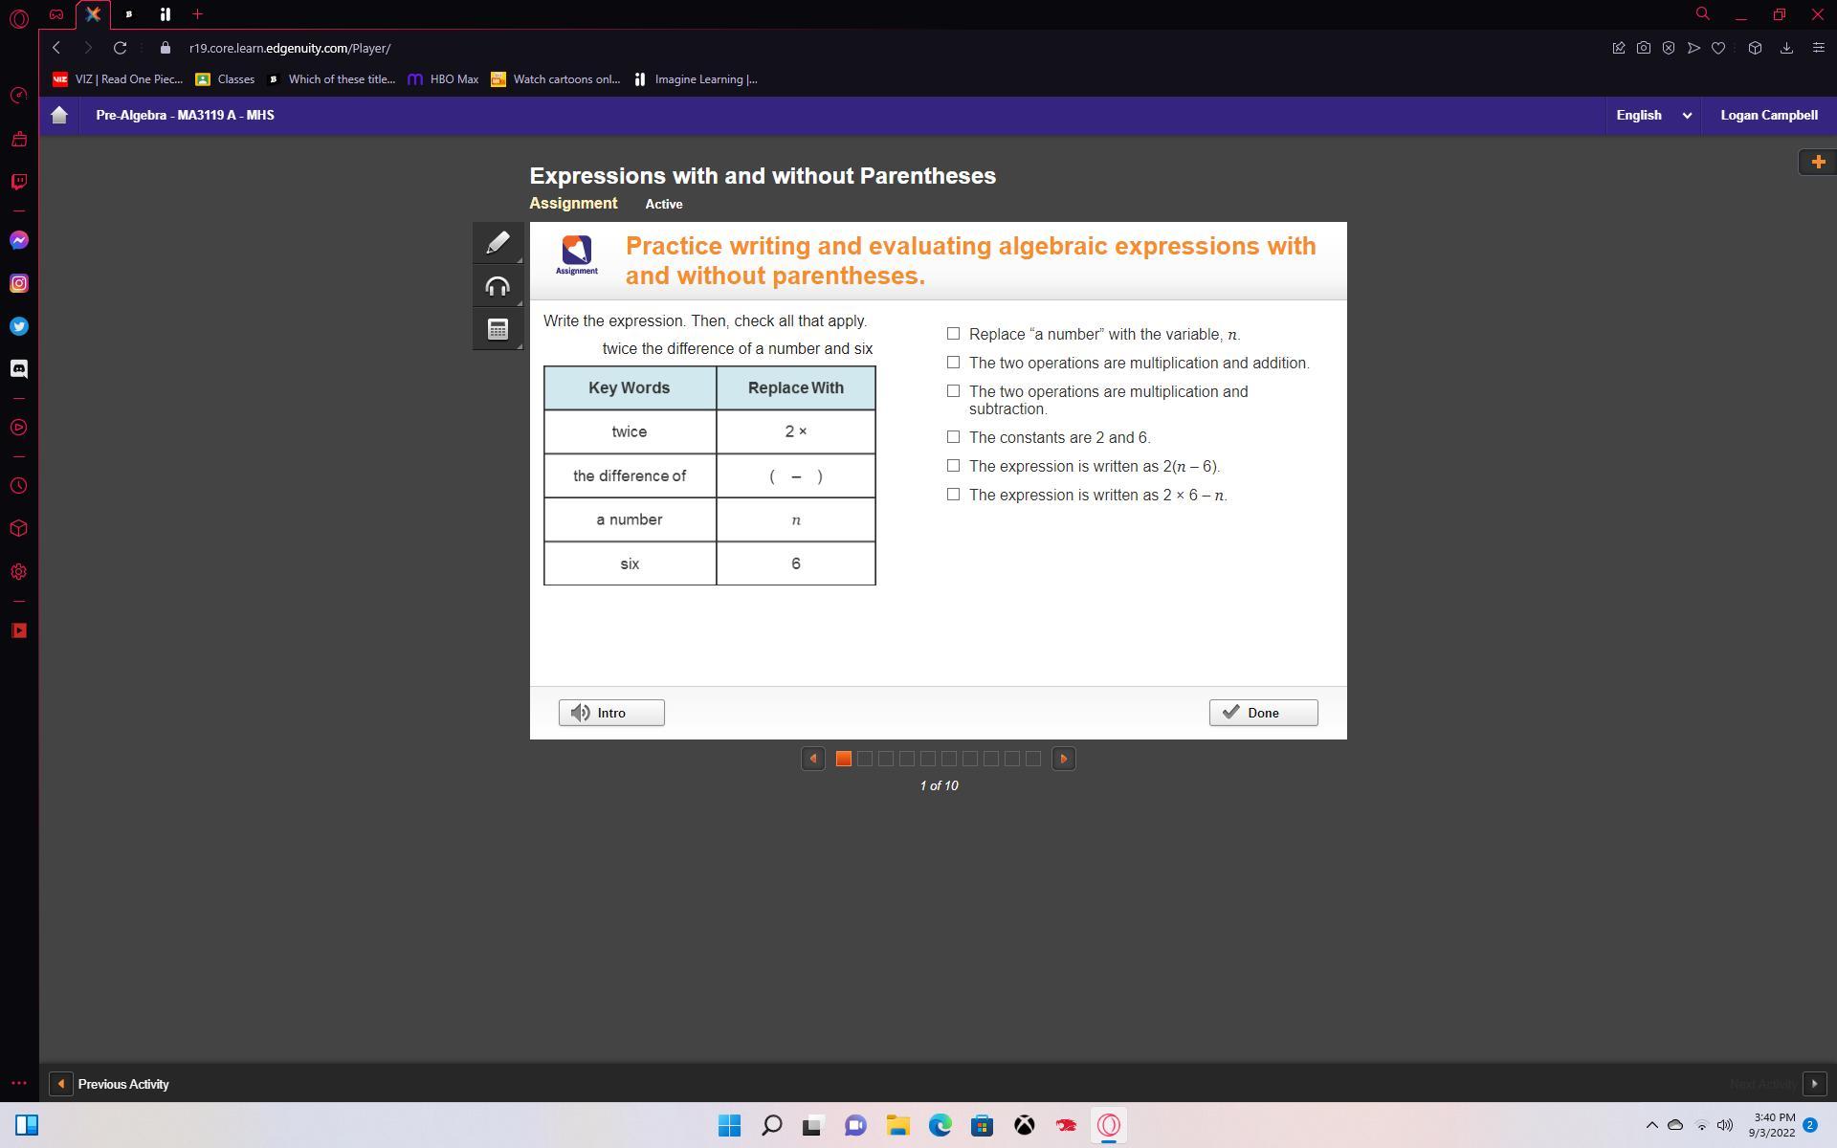Screen dimensions: 1837x1148
Task: Click the Done button
Action: 1263,713
